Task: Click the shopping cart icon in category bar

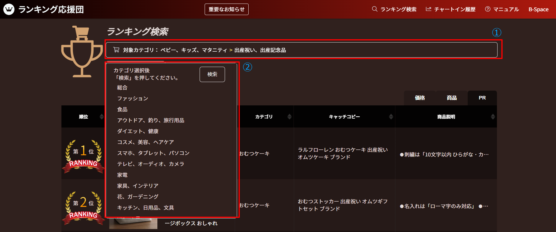Action: coord(116,50)
